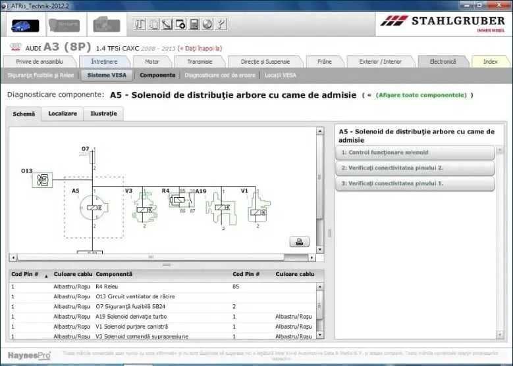513x366 pixels.
Task: Click the second small toolbar icon before the ruler
Action: [x=153, y=24]
